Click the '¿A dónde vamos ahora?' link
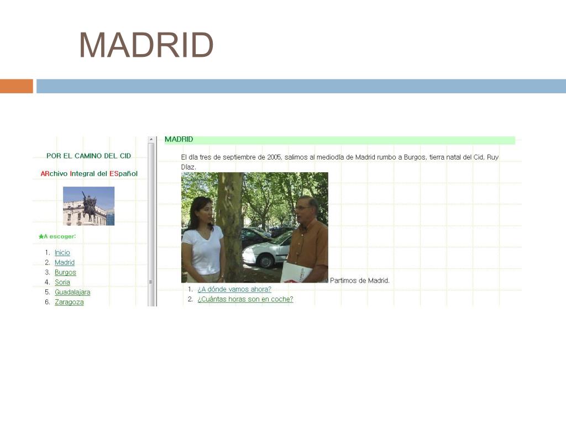The width and height of the screenshot is (566, 424). (x=234, y=289)
